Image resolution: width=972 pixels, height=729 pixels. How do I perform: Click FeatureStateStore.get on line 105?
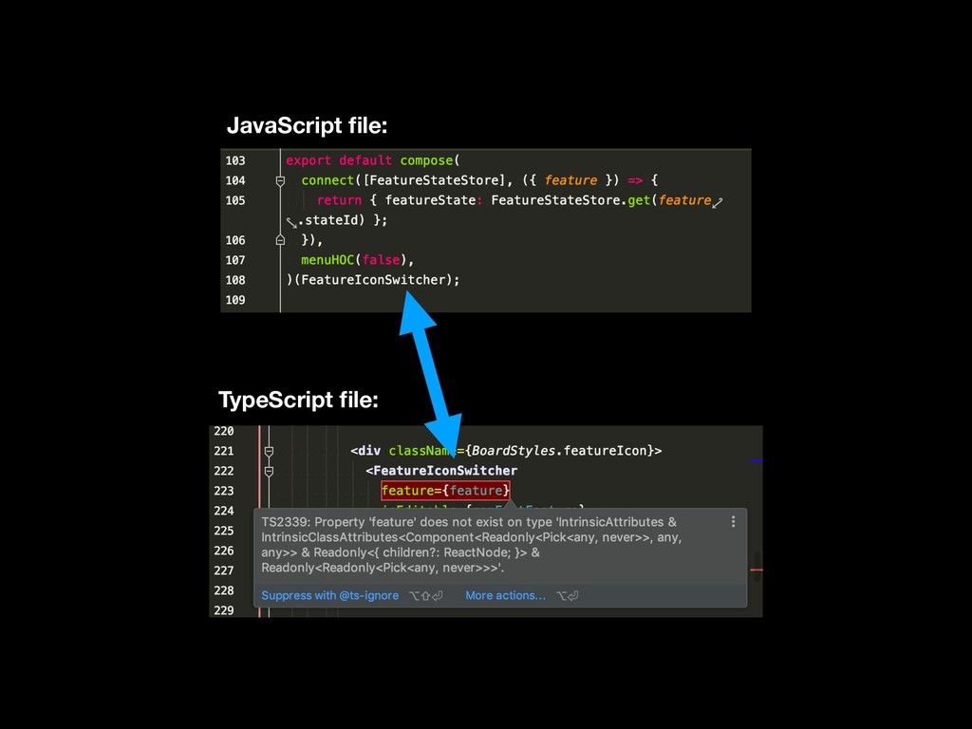point(570,200)
